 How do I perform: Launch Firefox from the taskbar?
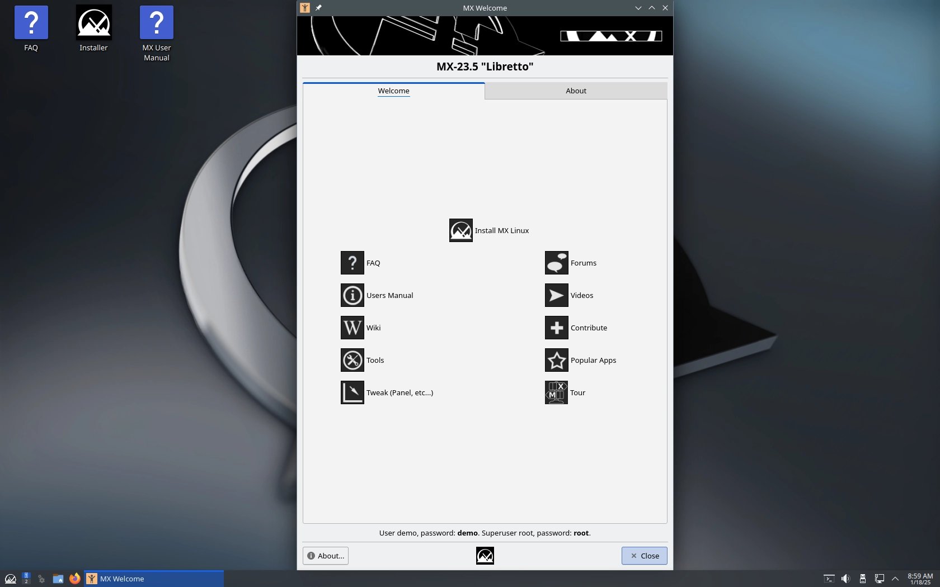pos(74,579)
